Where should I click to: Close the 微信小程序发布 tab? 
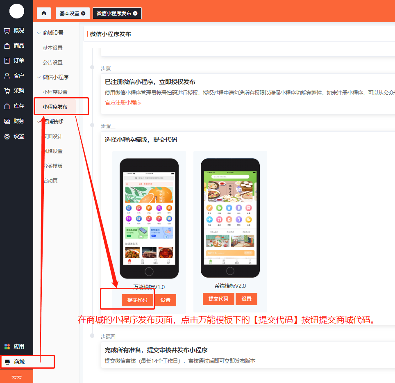pyautogui.click(x=135, y=13)
